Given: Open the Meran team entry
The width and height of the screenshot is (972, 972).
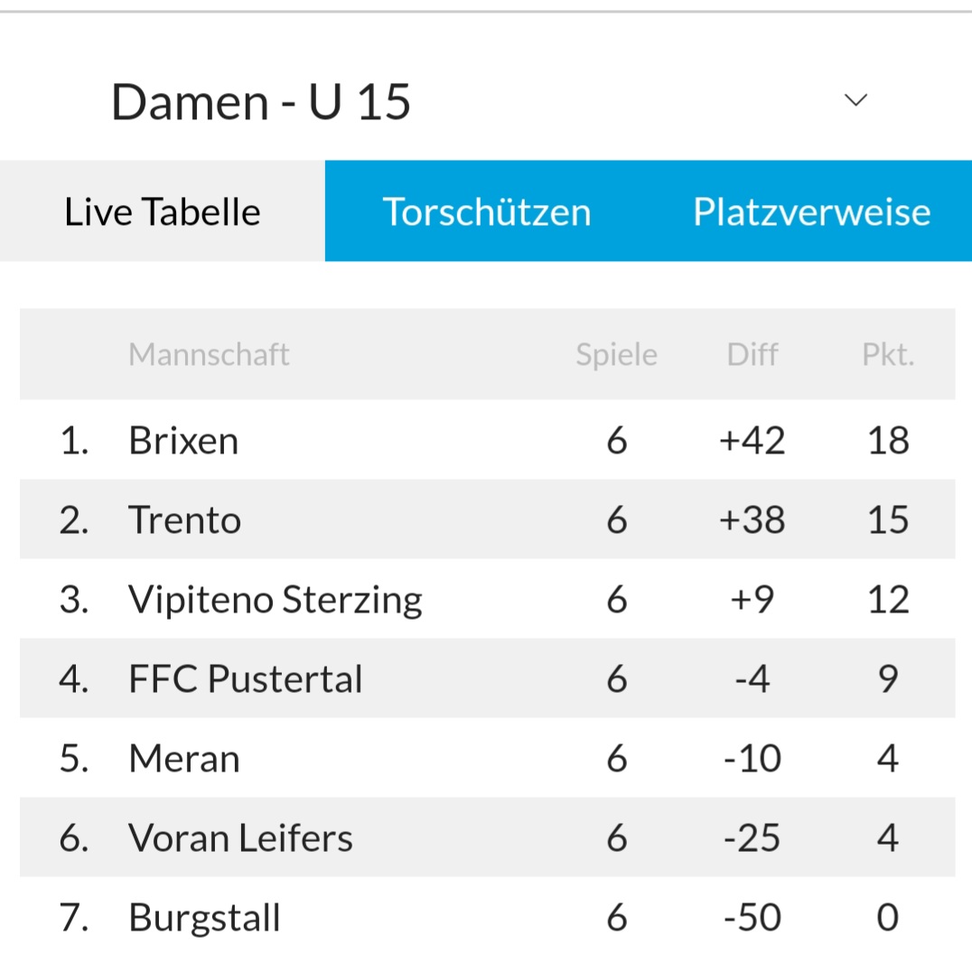Looking at the screenshot, I should tap(184, 759).
